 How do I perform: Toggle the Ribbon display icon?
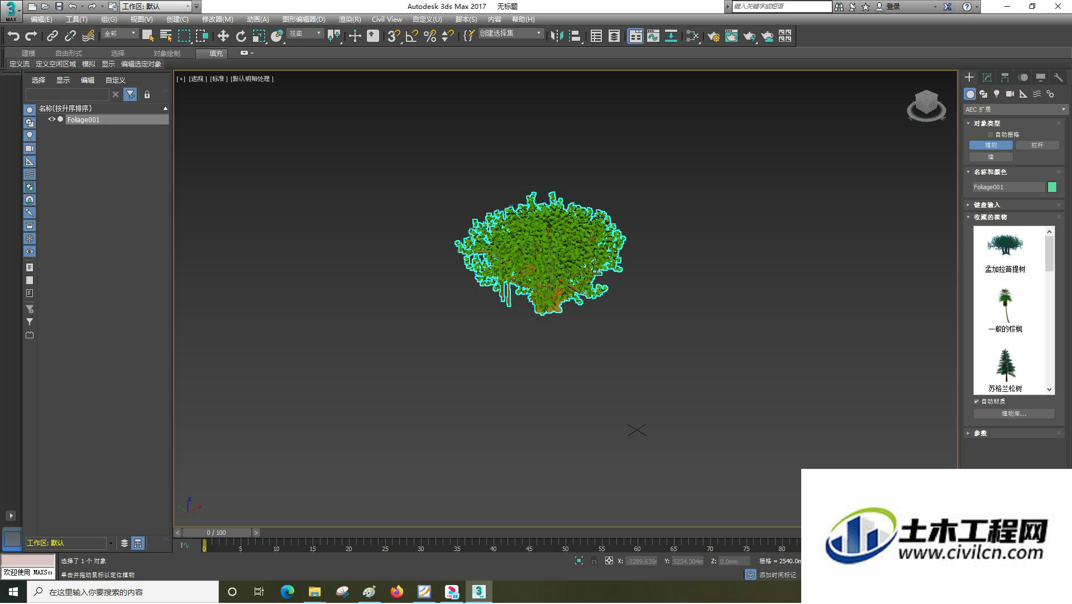pos(635,36)
